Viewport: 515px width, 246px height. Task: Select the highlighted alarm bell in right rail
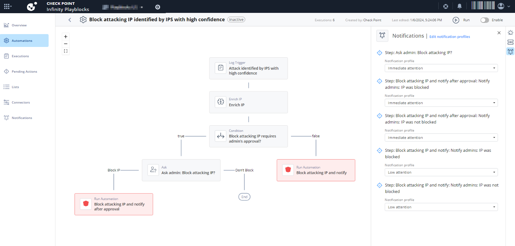510,51
